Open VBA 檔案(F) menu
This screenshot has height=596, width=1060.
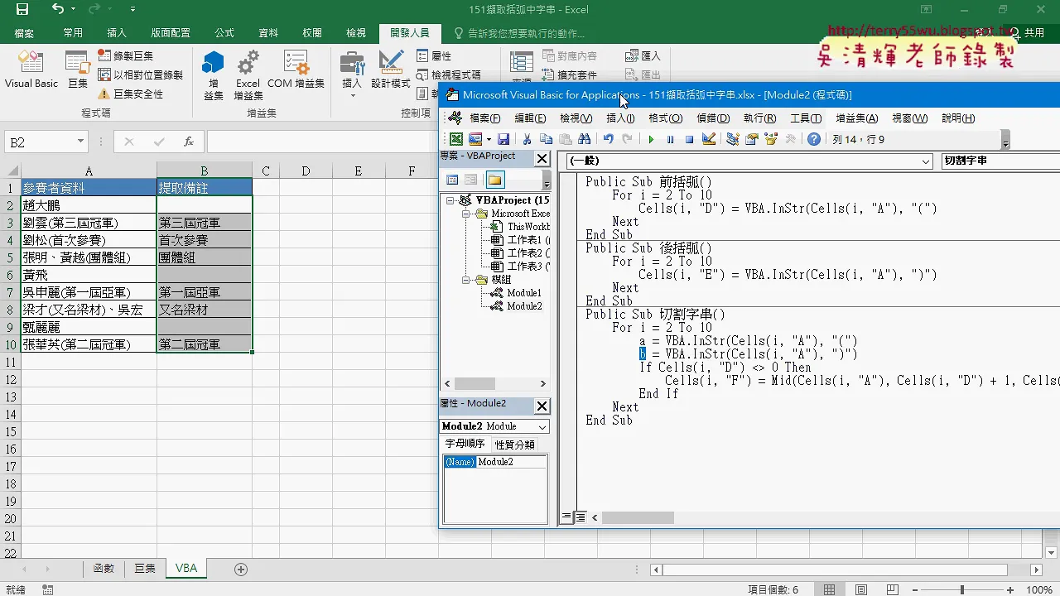(485, 118)
